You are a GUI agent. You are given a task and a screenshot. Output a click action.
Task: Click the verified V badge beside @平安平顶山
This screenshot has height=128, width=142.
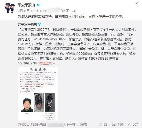[39, 24]
